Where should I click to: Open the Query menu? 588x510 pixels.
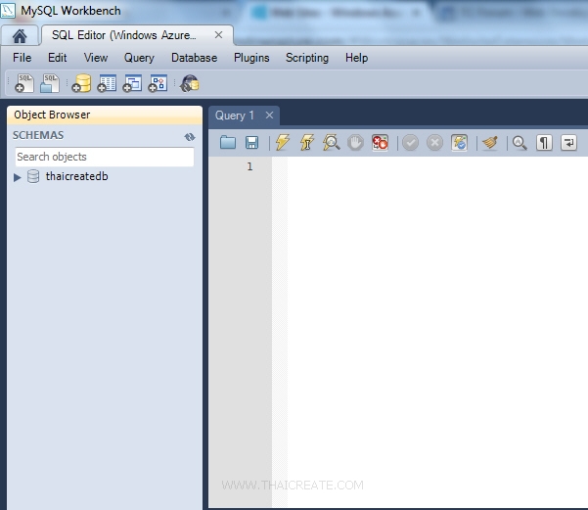click(139, 58)
